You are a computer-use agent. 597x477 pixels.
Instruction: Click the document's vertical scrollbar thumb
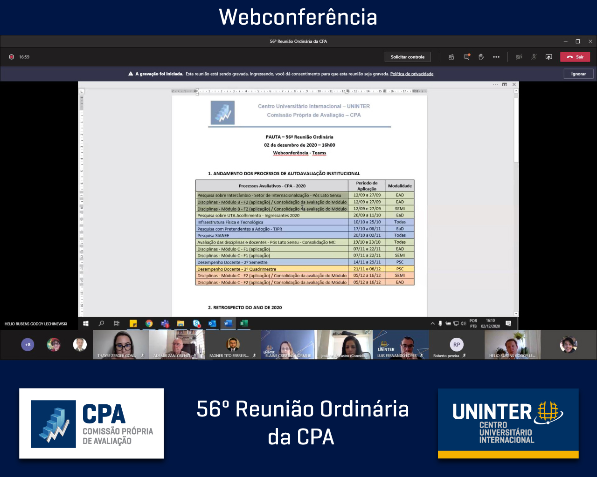click(516, 130)
